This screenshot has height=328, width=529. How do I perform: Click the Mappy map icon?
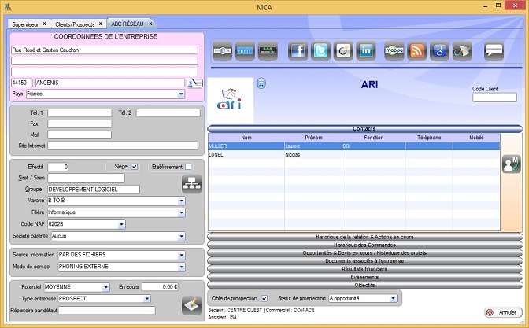[394, 51]
